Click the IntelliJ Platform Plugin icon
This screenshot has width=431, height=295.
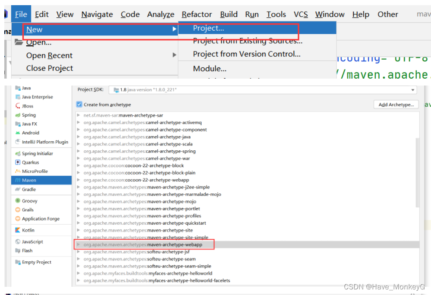(x=18, y=142)
